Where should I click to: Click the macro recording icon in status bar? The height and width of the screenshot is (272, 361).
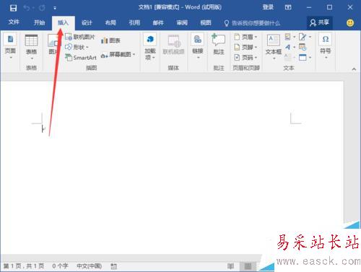[113, 266]
